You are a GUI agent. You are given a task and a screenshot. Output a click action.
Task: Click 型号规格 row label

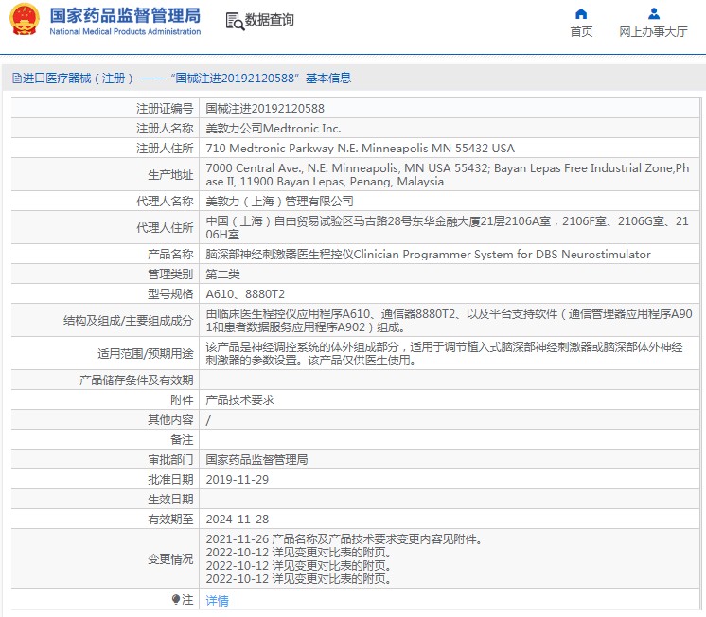[170, 293]
